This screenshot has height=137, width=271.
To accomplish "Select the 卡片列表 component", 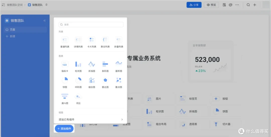I will pyautogui.click(x=92, y=42).
